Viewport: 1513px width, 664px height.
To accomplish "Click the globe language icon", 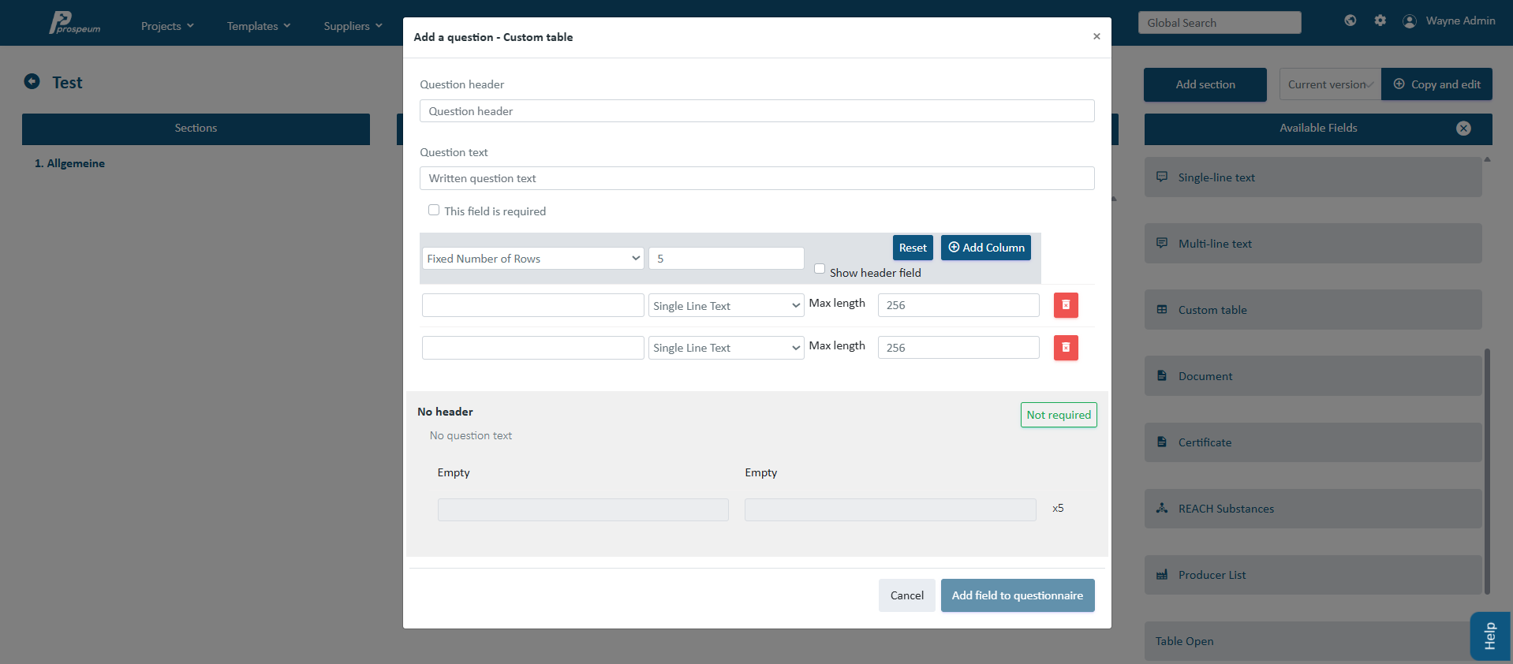I will (x=1350, y=21).
